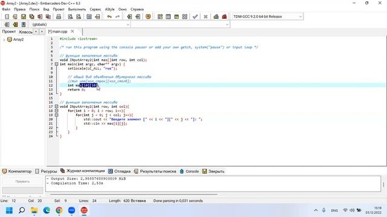Click the Compile & Run toolbar icon

tap(176, 16)
